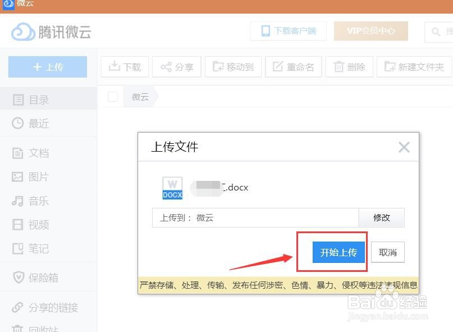Click the 上传到: 微云 destination field

255,218
